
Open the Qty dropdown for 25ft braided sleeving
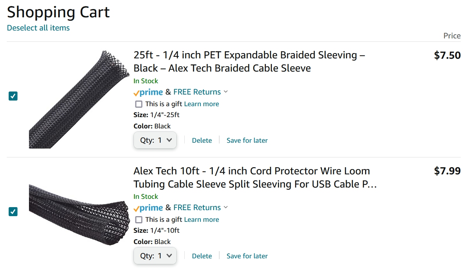tap(155, 140)
